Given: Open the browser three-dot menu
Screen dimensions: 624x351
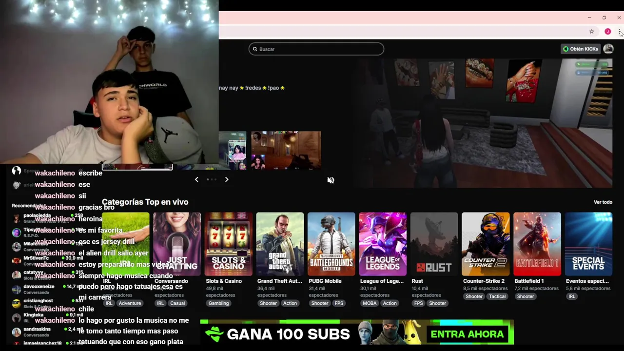Looking at the screenshot, I should pos(620,32).
